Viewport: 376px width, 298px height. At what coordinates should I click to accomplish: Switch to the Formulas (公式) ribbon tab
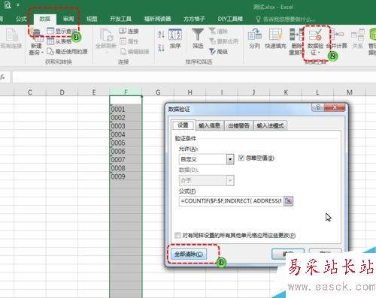pos(21,19)
